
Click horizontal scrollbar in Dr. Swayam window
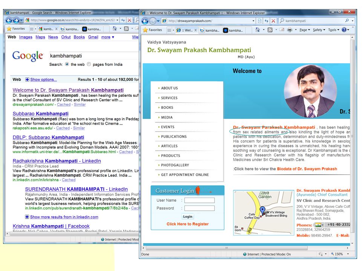pyautogui.click(x=227, y=248)
